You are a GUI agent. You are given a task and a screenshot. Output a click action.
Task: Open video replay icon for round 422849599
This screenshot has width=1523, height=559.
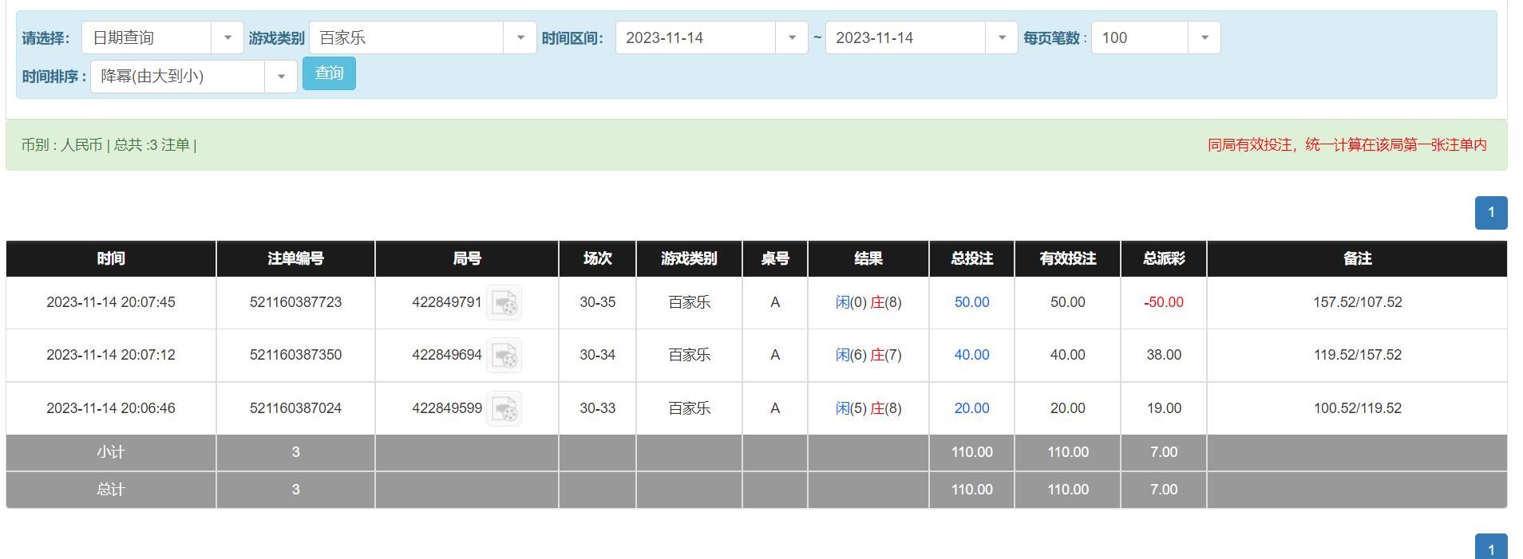point(504,408)
